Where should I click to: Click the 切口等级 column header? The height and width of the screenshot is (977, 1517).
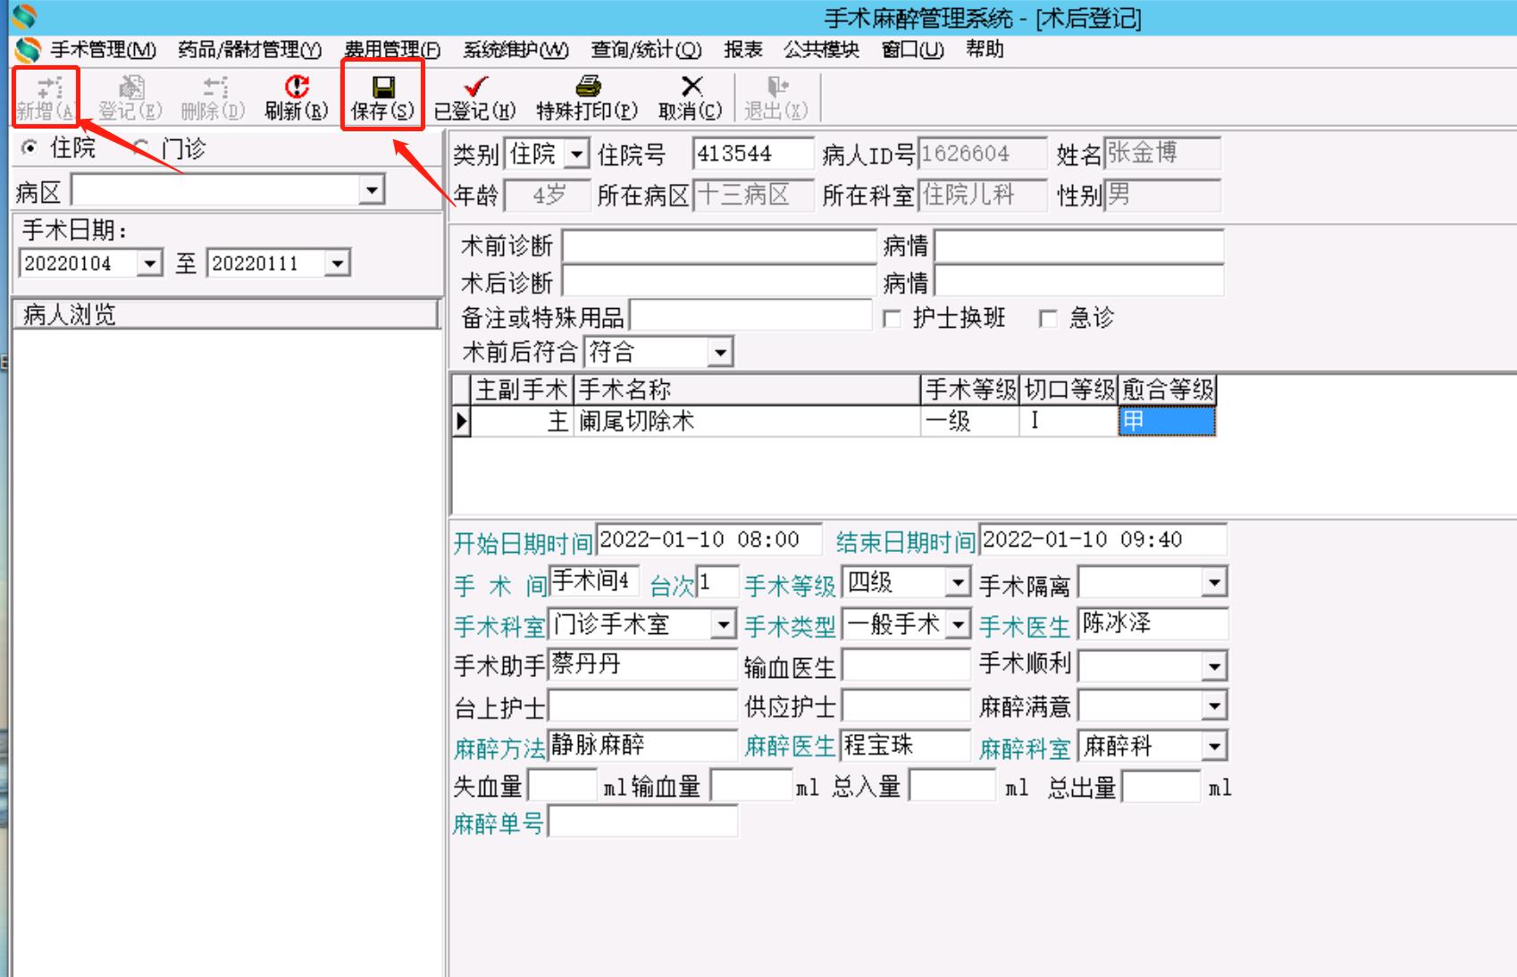[1069, 389]
